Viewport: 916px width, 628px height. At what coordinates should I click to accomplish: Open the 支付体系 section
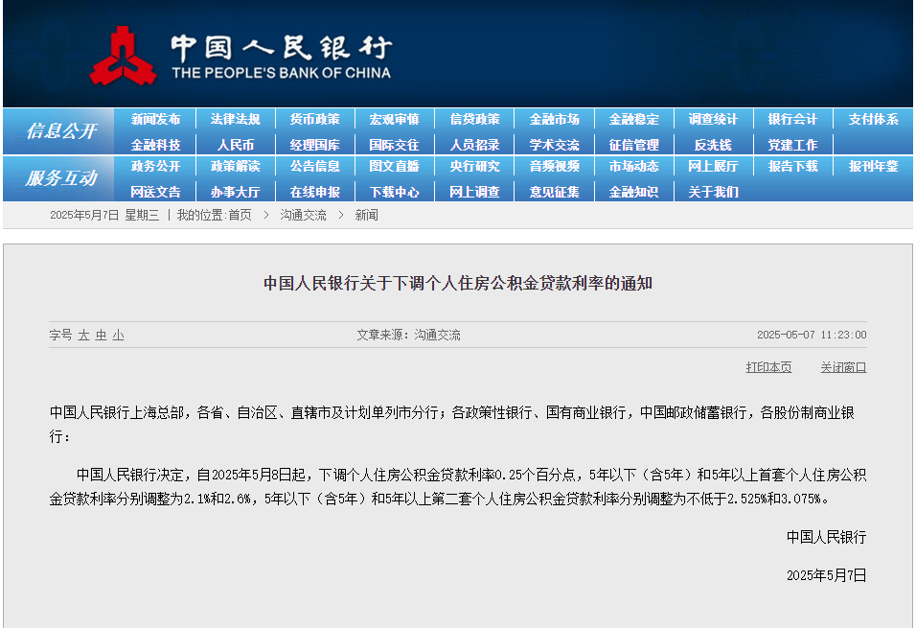pyautogui.click(x=873, y=120)
